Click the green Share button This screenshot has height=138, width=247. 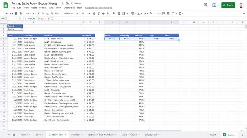click(x=228, y=5)
